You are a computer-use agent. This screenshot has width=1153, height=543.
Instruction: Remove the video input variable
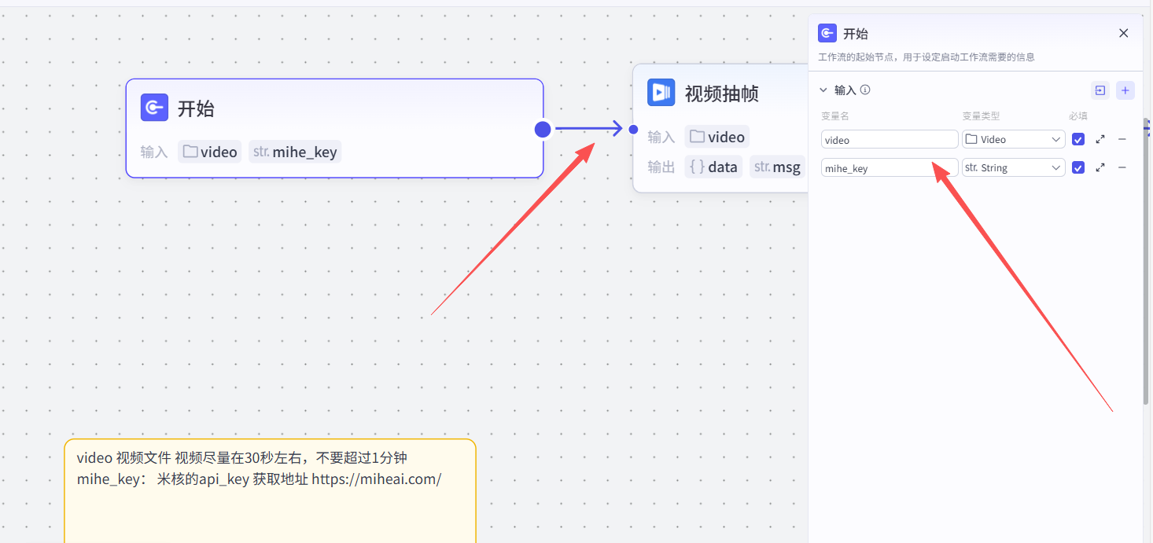pyautogui.click(x=1122, y=140)
